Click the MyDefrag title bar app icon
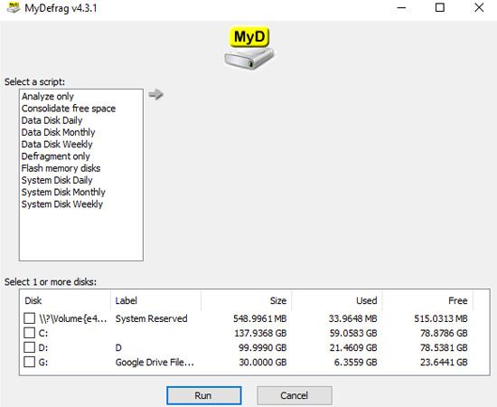The image size is (497, 407). [13, 7]
